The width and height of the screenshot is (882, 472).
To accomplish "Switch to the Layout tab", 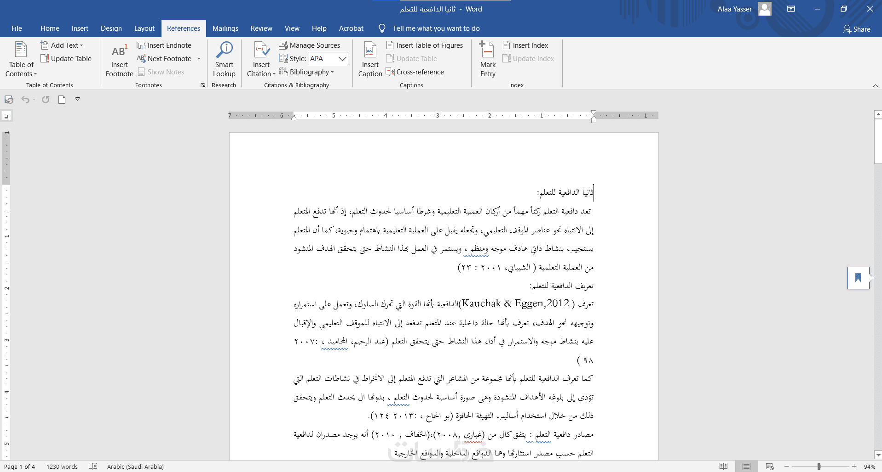I will 144,28.
